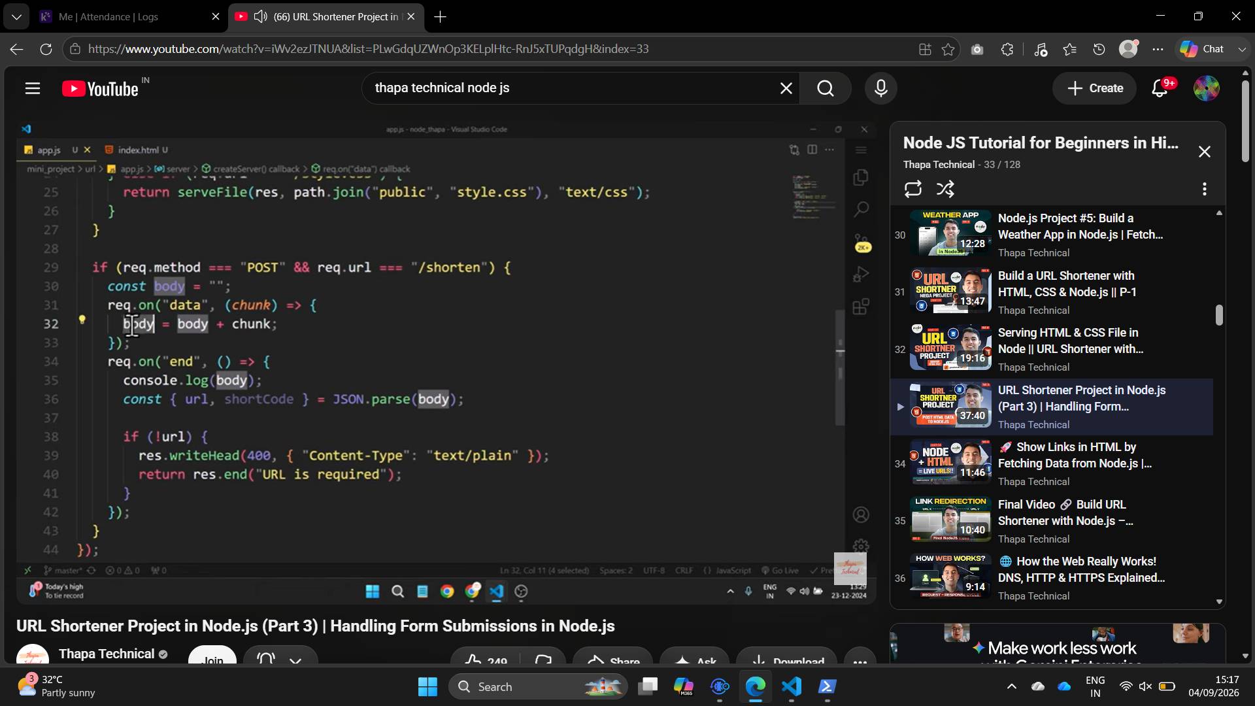Viewport: 1255px width, 706px height.
Task: Toggle playlist shuffle mode
Action: [x=945, y=189]
